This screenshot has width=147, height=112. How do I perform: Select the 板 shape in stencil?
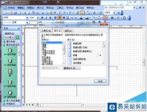10,73
